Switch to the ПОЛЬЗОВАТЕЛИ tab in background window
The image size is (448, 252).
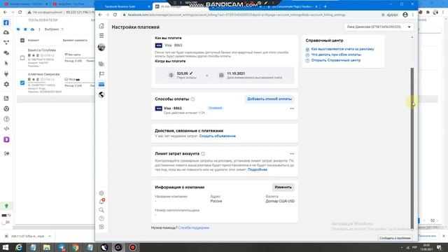[x=43, y=20]
